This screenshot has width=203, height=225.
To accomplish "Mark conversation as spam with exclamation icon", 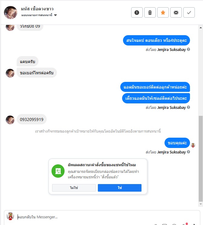I will tap(137, 12).
